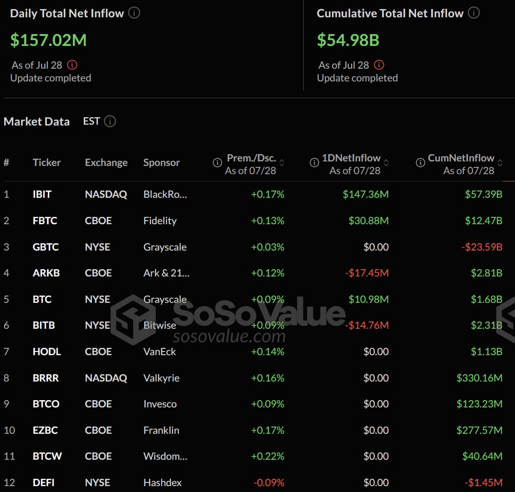This screenshot has height=492, width=515.
Task: Click Invesco sponsor cell
Action: pos(160,404)
